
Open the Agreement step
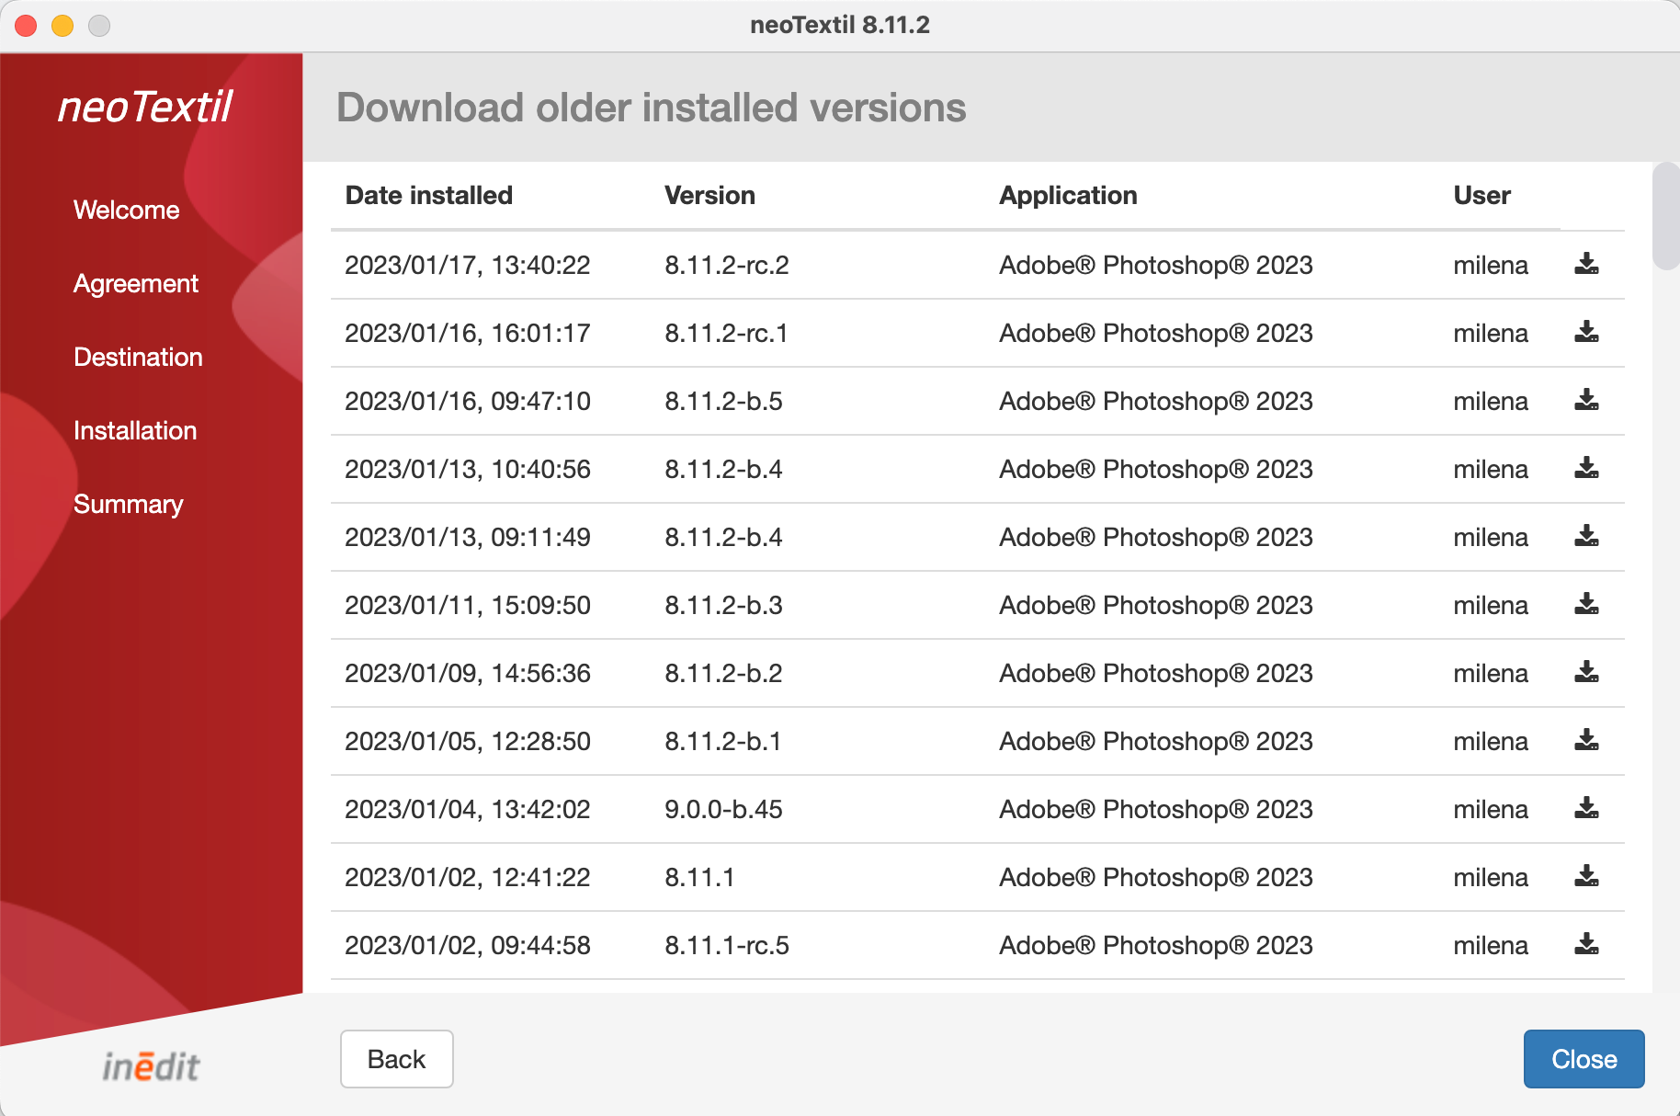[136, 283]
